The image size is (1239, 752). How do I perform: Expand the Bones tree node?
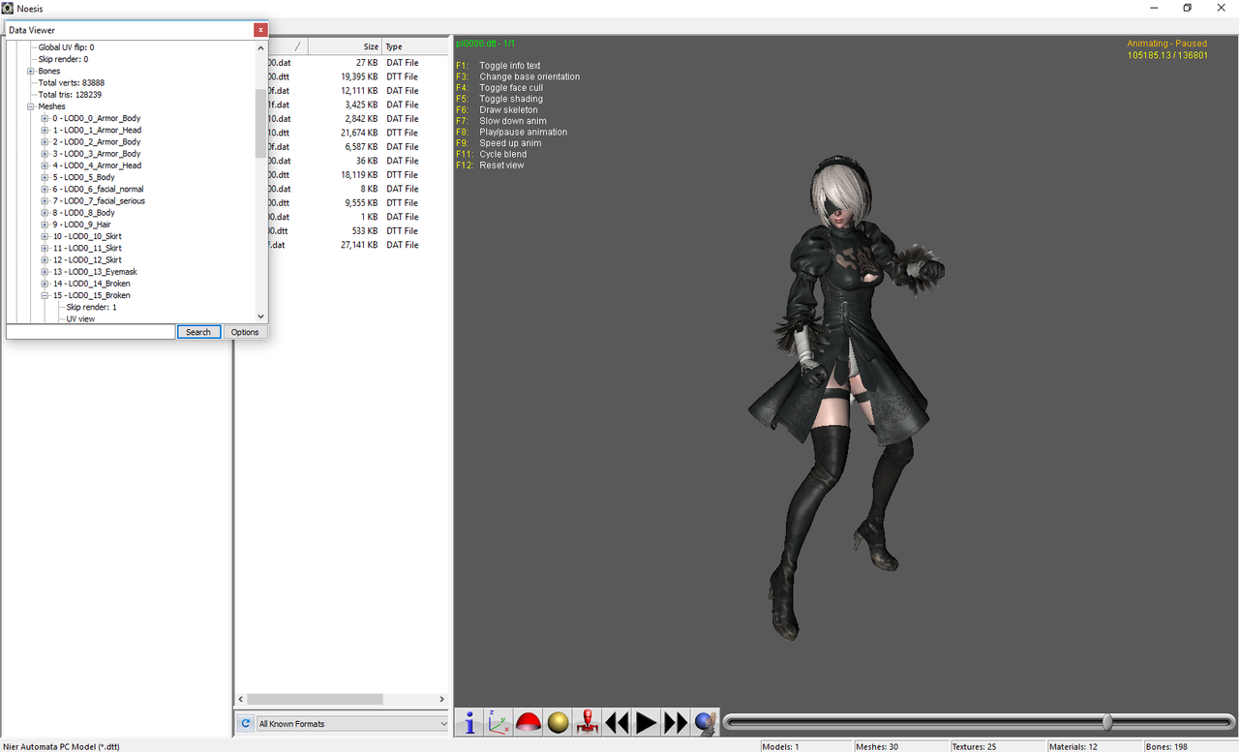pos(31,71)
